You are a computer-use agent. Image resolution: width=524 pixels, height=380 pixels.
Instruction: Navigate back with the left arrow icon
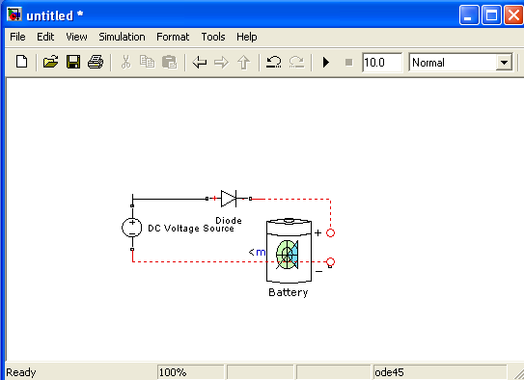point(200,62)
